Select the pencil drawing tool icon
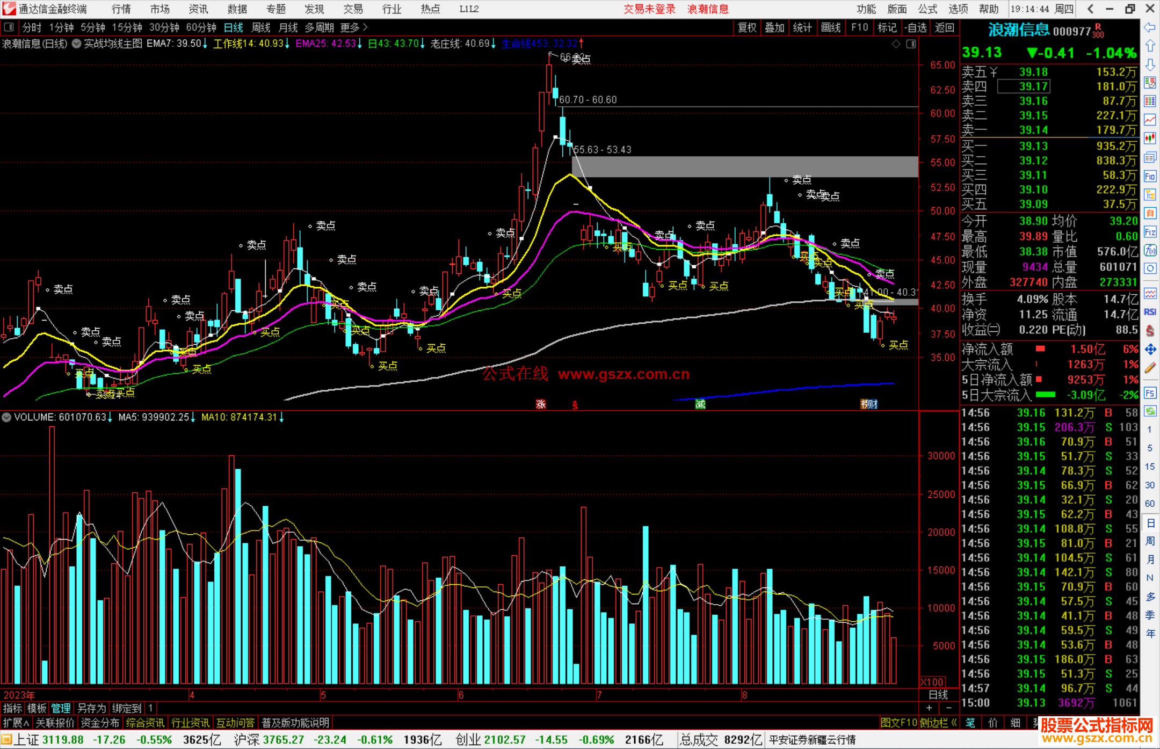Screen dimensions: 1160x749 [1150, 368]
